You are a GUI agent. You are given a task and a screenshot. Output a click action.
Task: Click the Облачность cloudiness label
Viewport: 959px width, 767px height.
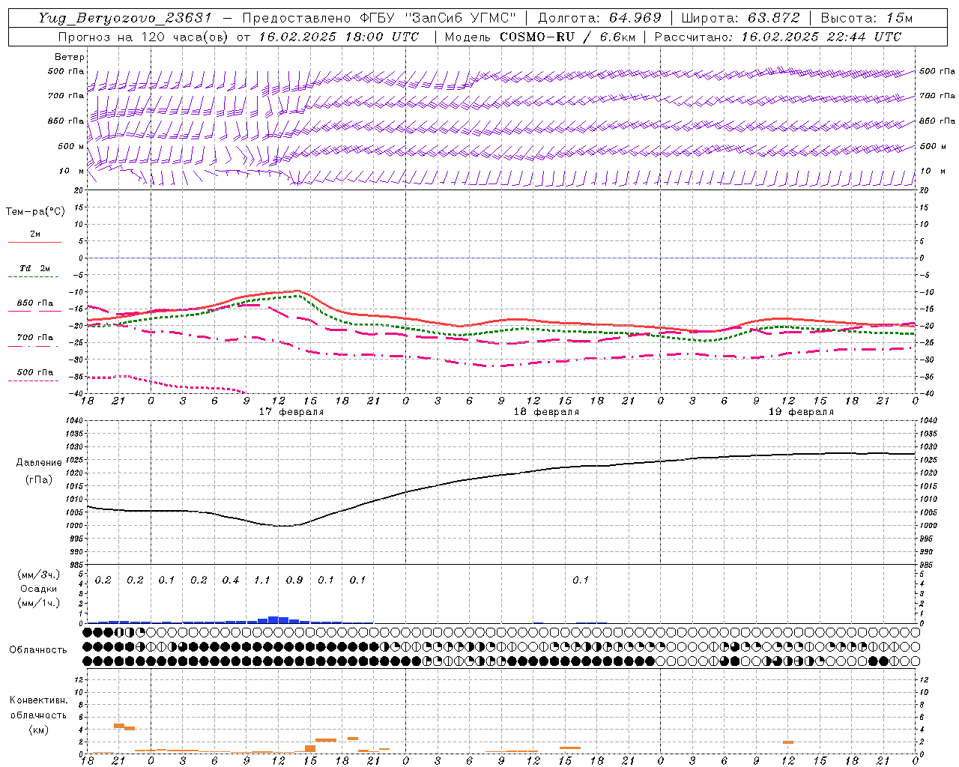[38, 650]
